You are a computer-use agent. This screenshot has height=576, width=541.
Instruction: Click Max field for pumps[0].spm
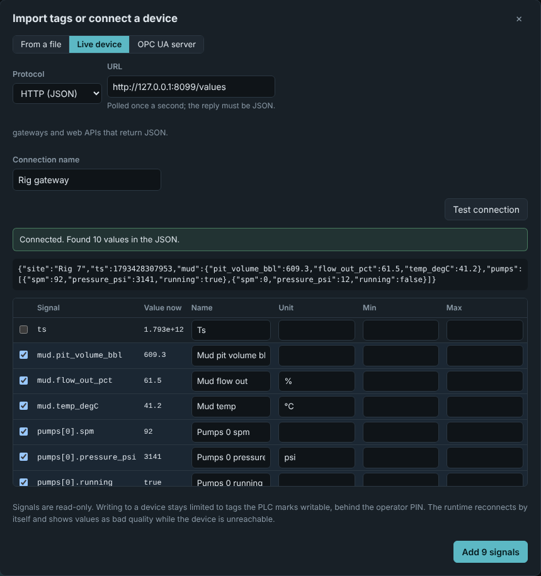[484, 432]
